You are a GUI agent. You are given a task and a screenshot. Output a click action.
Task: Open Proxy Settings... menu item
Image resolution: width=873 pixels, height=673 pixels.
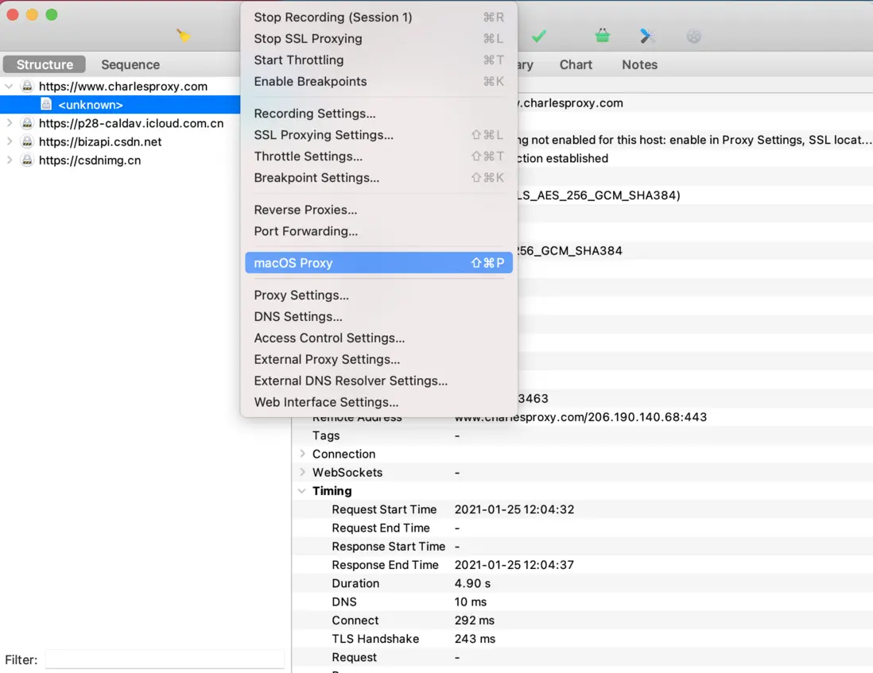pyautogui.click(x=378, y=296)
